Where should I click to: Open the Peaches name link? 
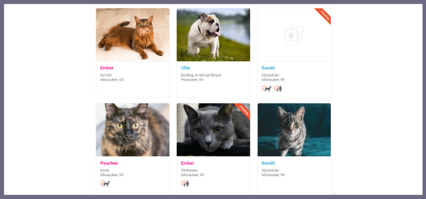click(109, 163)
